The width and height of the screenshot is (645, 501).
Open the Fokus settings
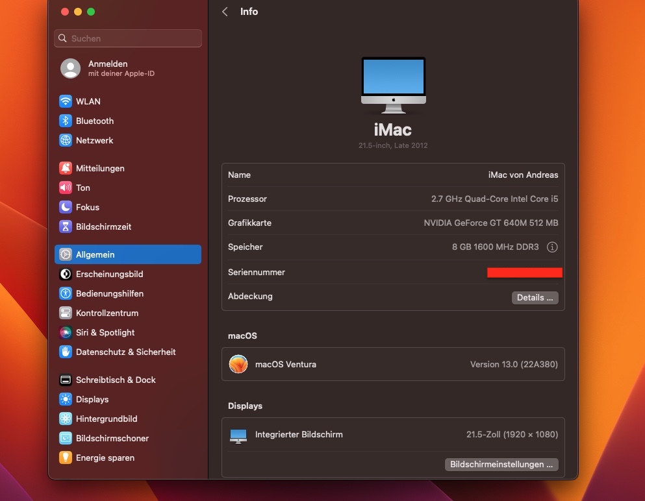(128, 207)
